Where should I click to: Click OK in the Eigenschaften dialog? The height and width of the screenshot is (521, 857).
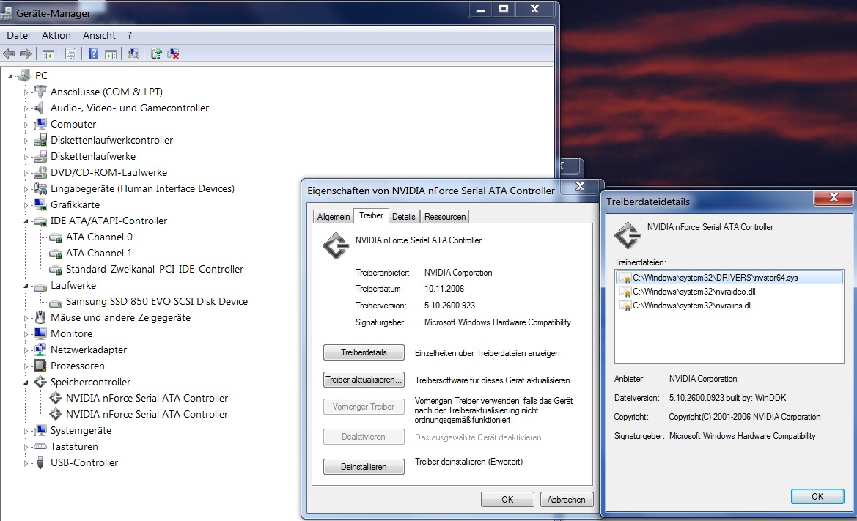507,499
